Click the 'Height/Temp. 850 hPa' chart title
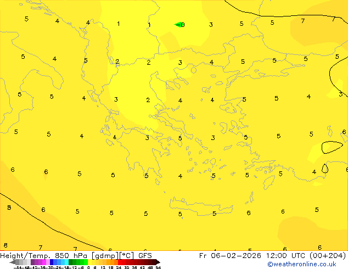The width and height of the screenshot is (348, 269). (x=44, y=256)
